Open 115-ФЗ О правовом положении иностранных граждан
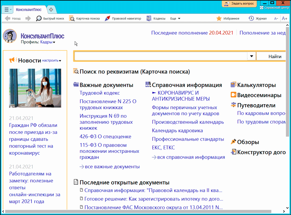This screenshot has height=215, width=291. [x=109, y=151]
